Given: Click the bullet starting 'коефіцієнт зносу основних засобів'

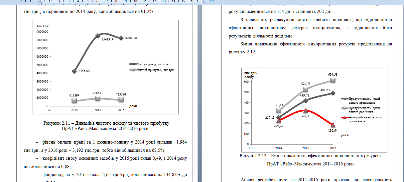Looking at the screenshot, I should 105,162.
